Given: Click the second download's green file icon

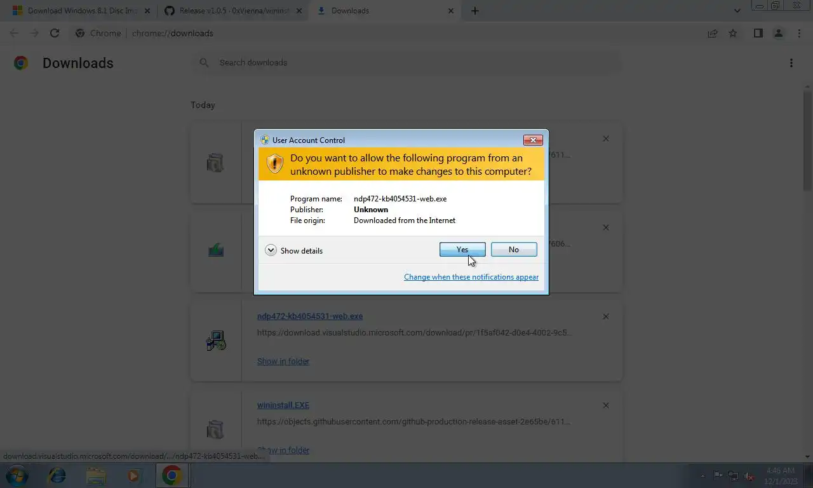Looking at the screenshot, I should 216,250.
